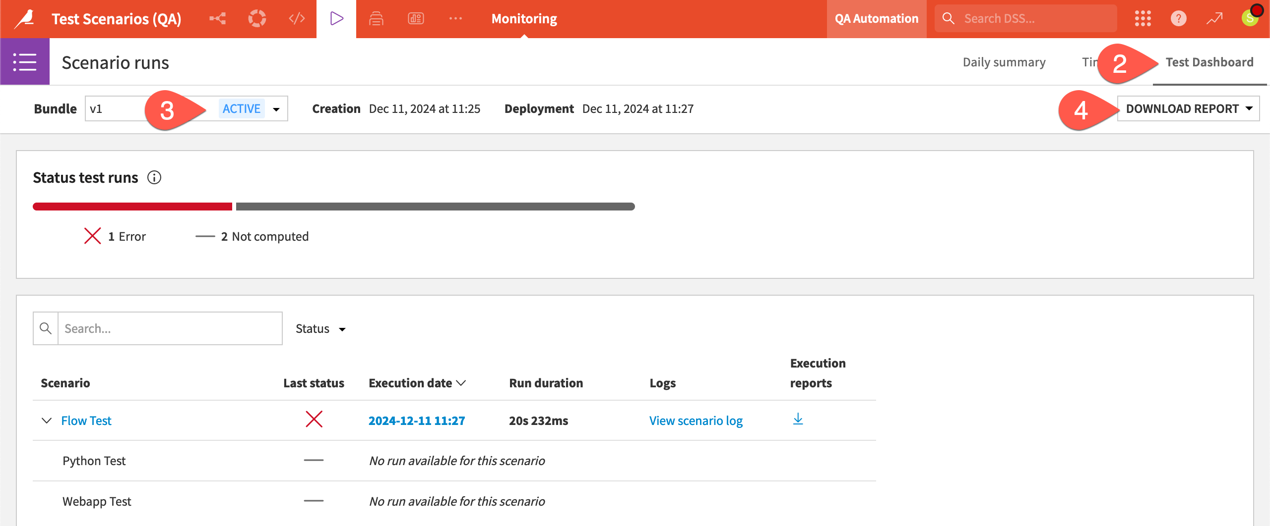Open the code notebooks icon
Viewport: 1270px width, 526px height.
point(297,18)
